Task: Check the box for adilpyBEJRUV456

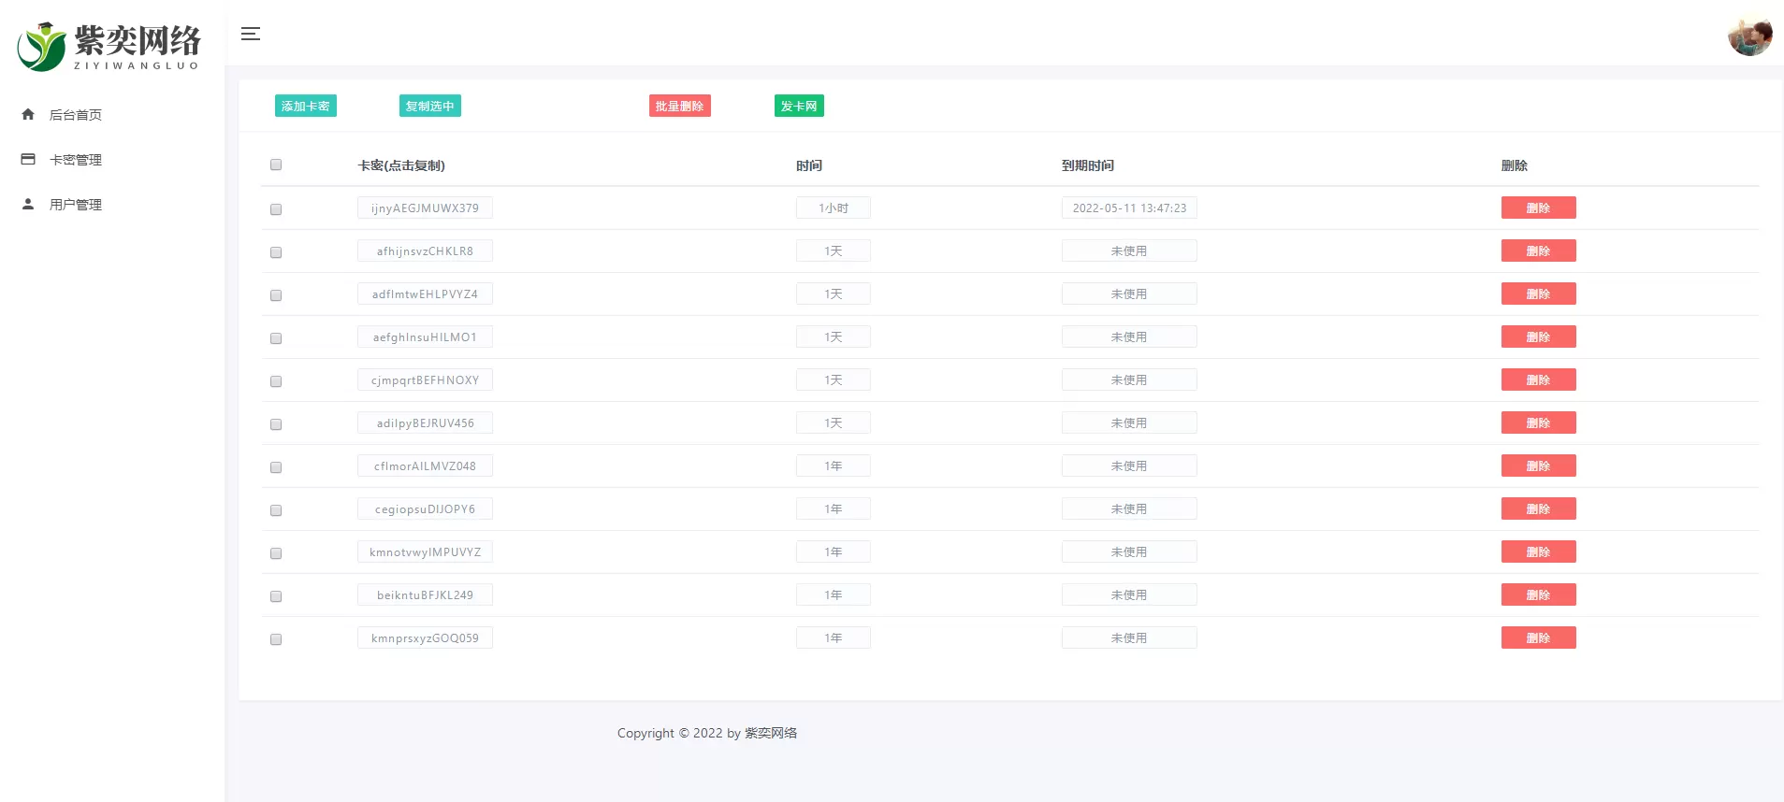Action: [276, 424]
